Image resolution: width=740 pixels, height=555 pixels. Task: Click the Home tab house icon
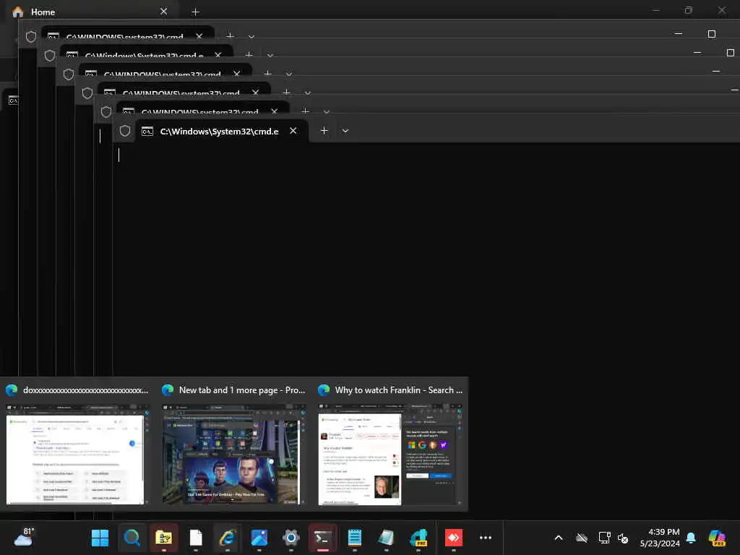coord(18,12)
